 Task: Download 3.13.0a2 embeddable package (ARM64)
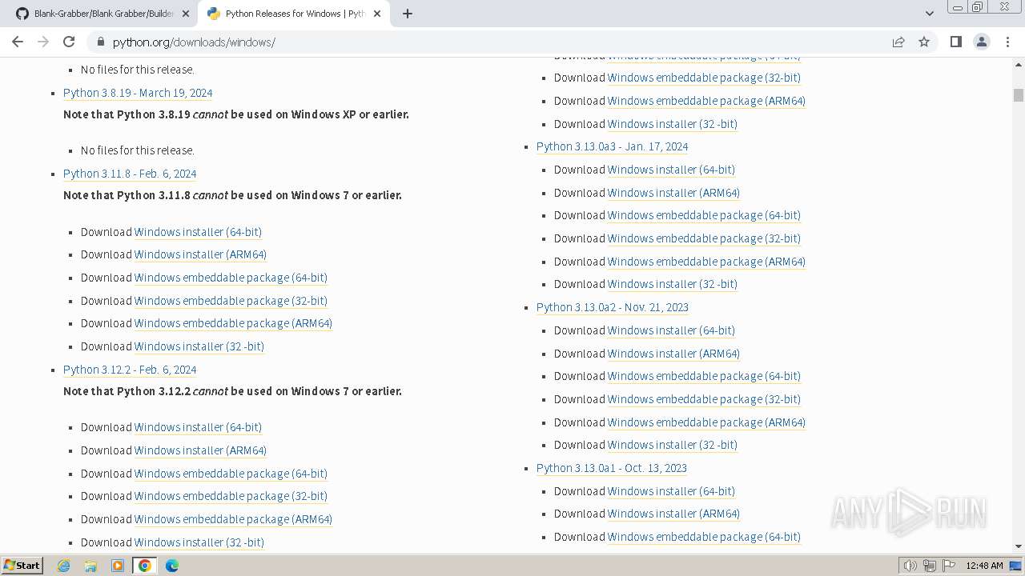coord(706,422)
